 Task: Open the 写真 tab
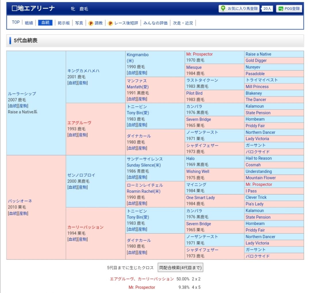coord(79,23)
